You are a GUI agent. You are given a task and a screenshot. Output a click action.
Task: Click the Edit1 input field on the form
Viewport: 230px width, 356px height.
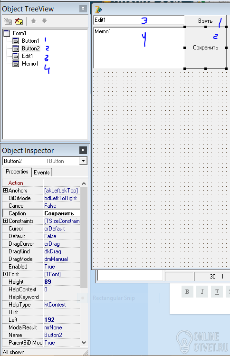pyautogui.click(x=139, y=20)
